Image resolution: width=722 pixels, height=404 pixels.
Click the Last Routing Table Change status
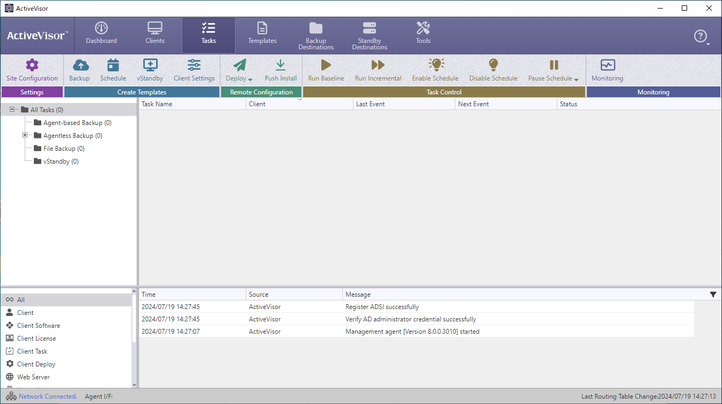[649, 396]
